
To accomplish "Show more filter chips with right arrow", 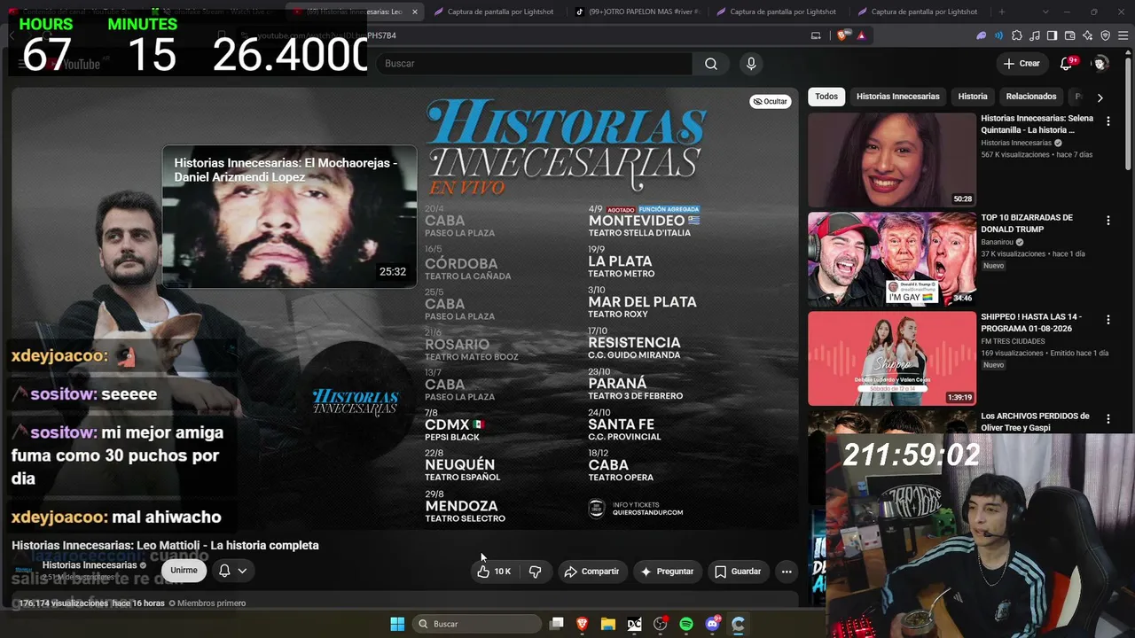I will click(x=1100, y=97).
